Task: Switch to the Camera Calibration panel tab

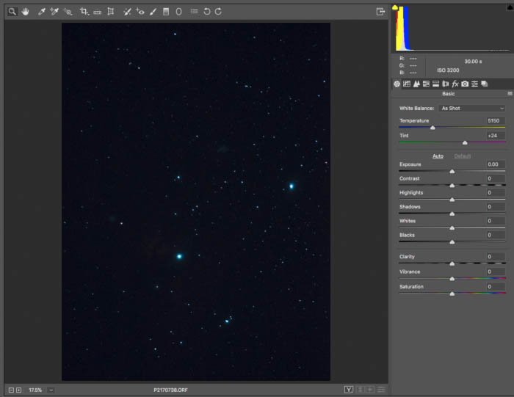Action: point(465,84)
